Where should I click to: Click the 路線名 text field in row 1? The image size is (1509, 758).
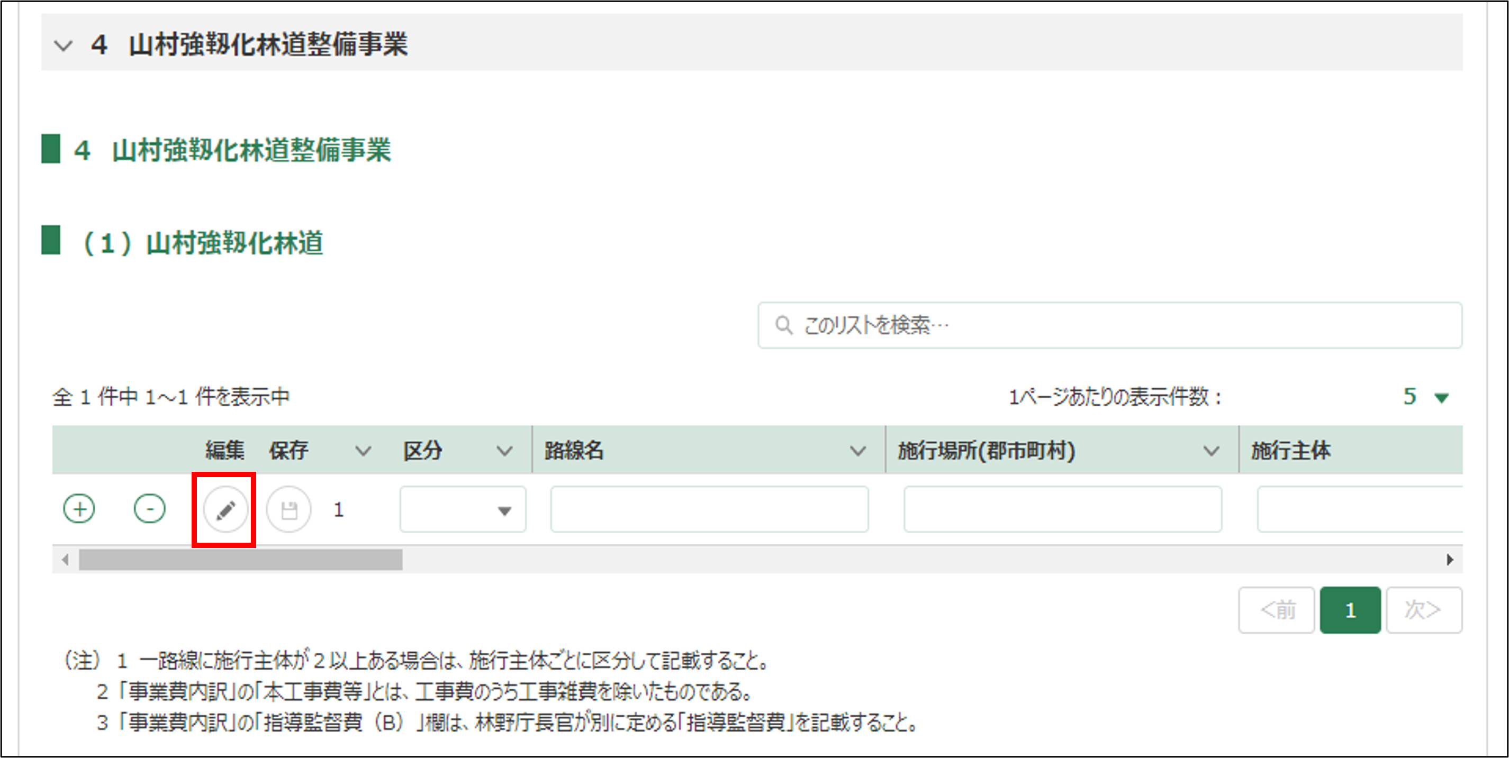coord(709,510)
